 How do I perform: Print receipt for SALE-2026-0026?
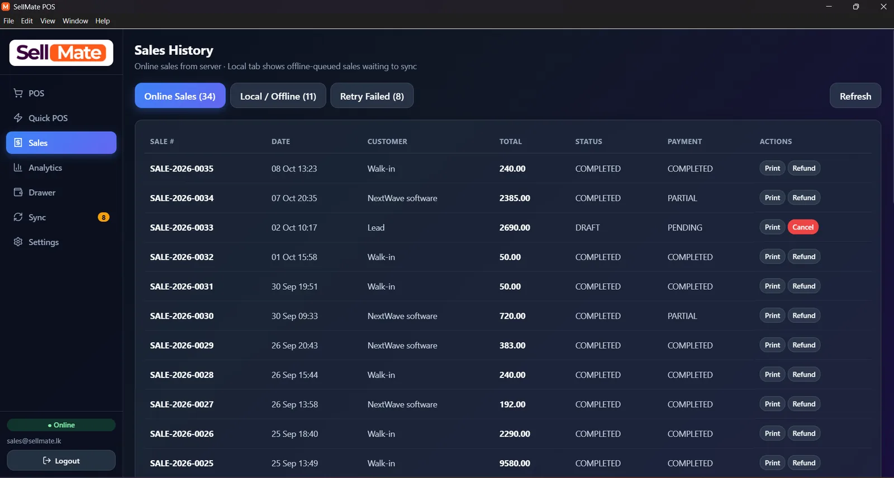pos(772,433)
